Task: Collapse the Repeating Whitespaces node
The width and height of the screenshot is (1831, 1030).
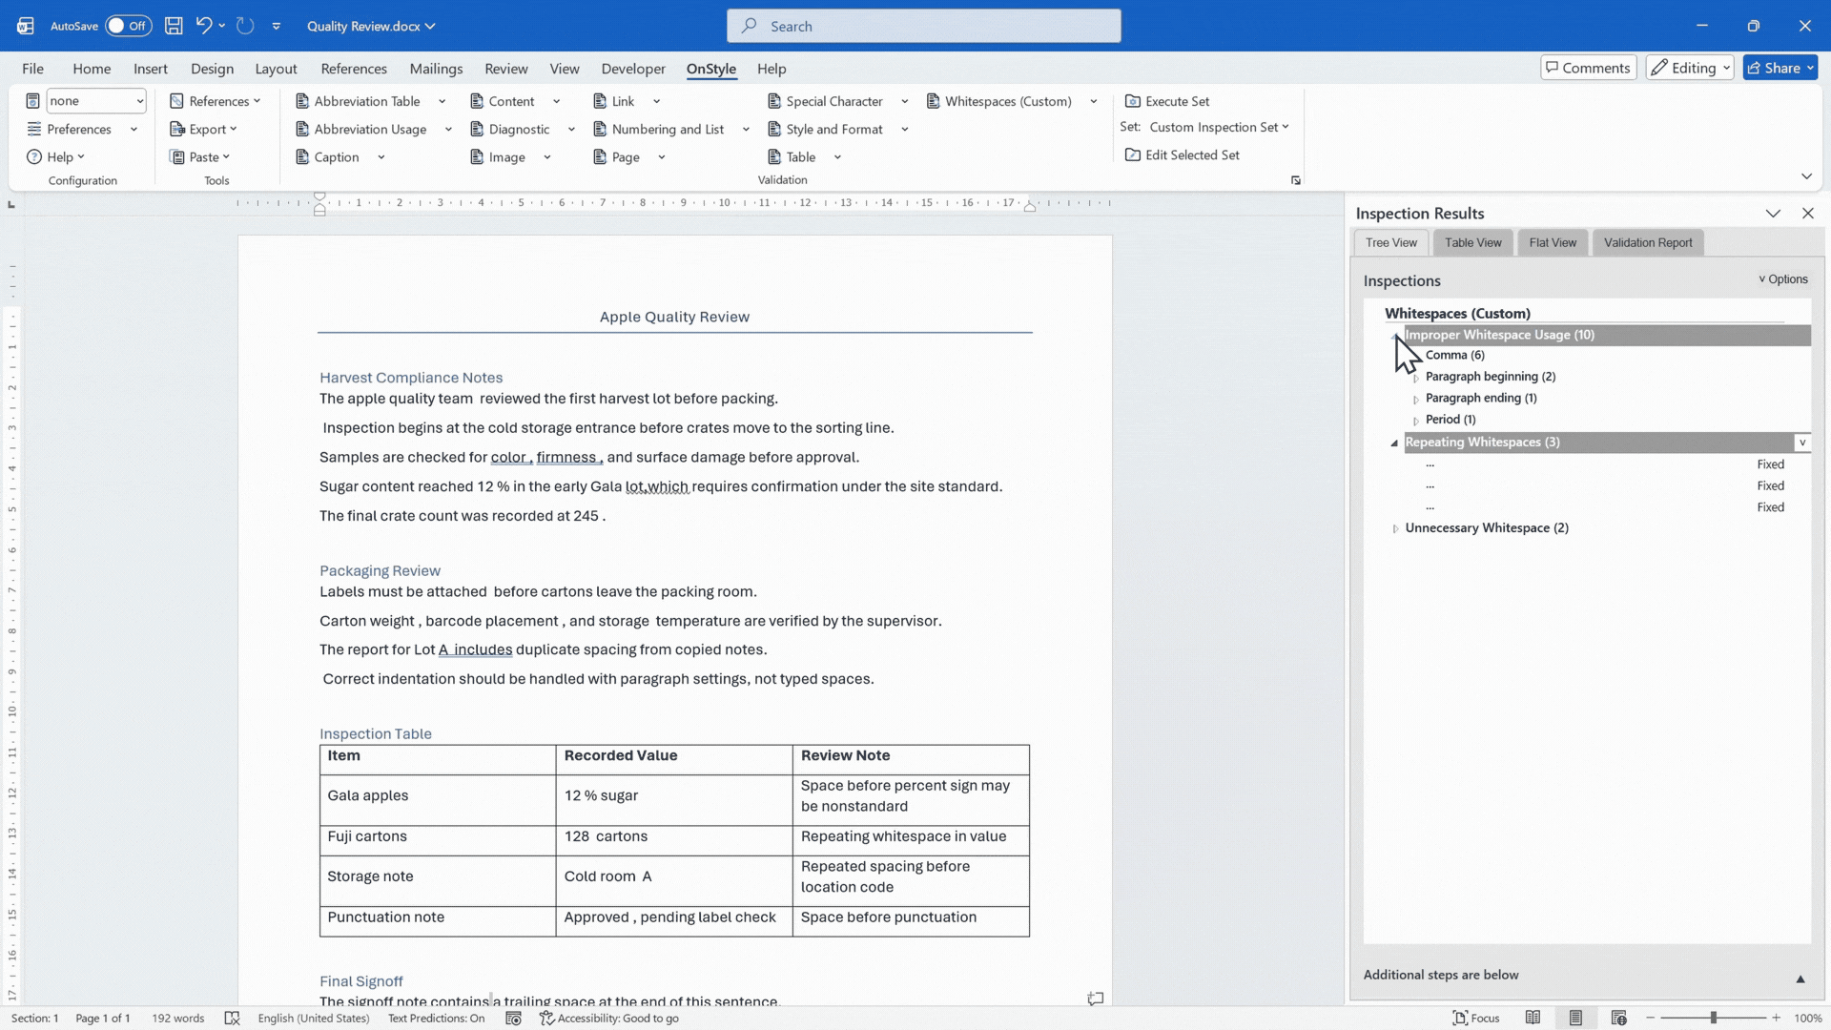Action: (x=1394, y=443)
